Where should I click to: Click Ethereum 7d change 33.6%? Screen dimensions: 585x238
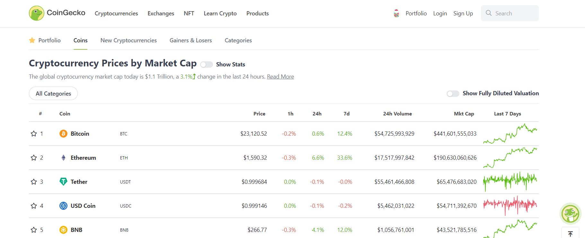(x=345, y=158)
